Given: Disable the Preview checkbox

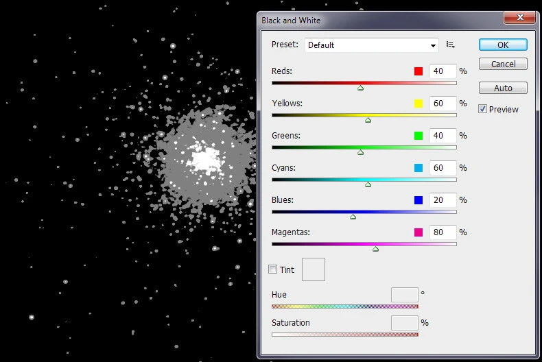Looking at the screenshot, I should tap(482, 109).
